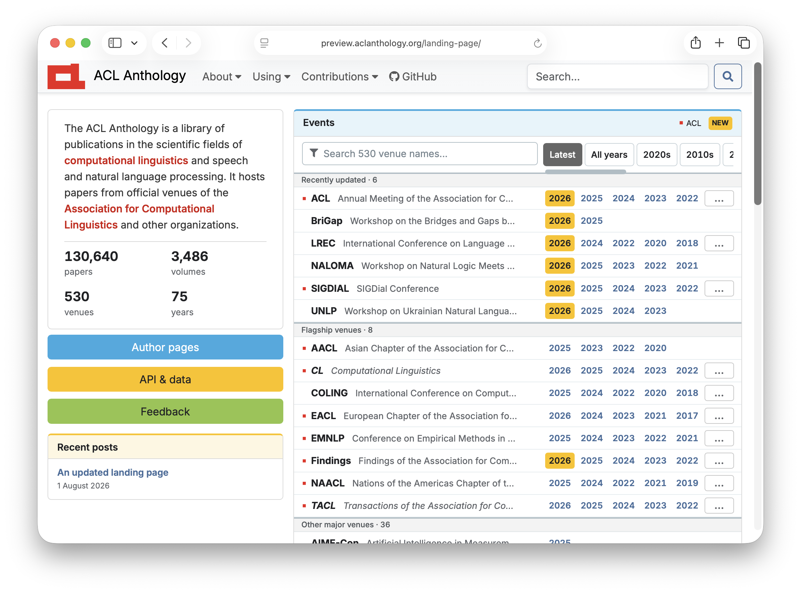Open the BriGap venue name link
801x593 pixels.
point(326,221)
